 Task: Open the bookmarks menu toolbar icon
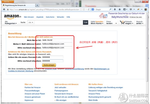click(124, 9)
